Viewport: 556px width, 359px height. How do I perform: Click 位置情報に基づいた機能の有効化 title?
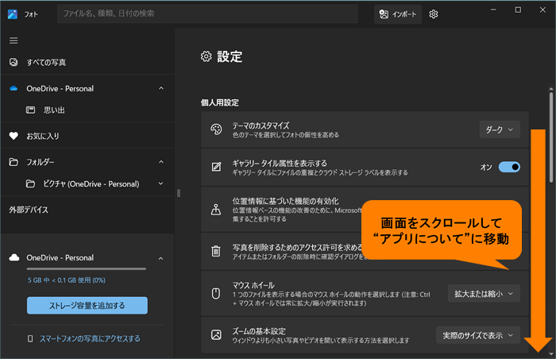[285, 201]
